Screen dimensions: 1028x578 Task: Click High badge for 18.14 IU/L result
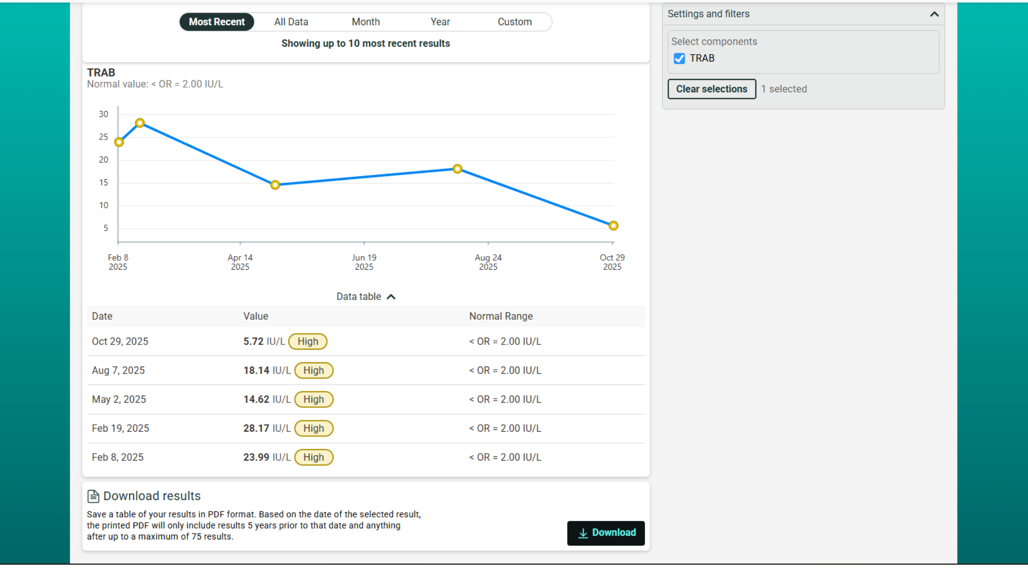313,371
